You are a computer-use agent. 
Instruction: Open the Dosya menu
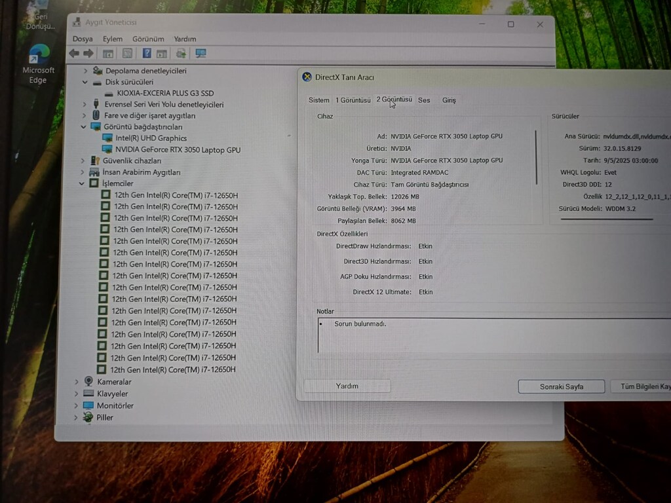[83, 39]
